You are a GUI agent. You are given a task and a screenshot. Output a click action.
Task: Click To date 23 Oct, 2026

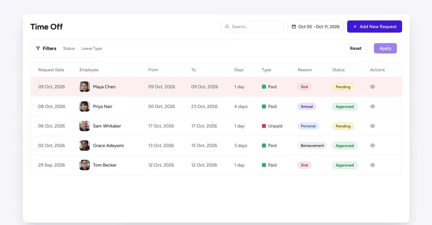[204, 106]
